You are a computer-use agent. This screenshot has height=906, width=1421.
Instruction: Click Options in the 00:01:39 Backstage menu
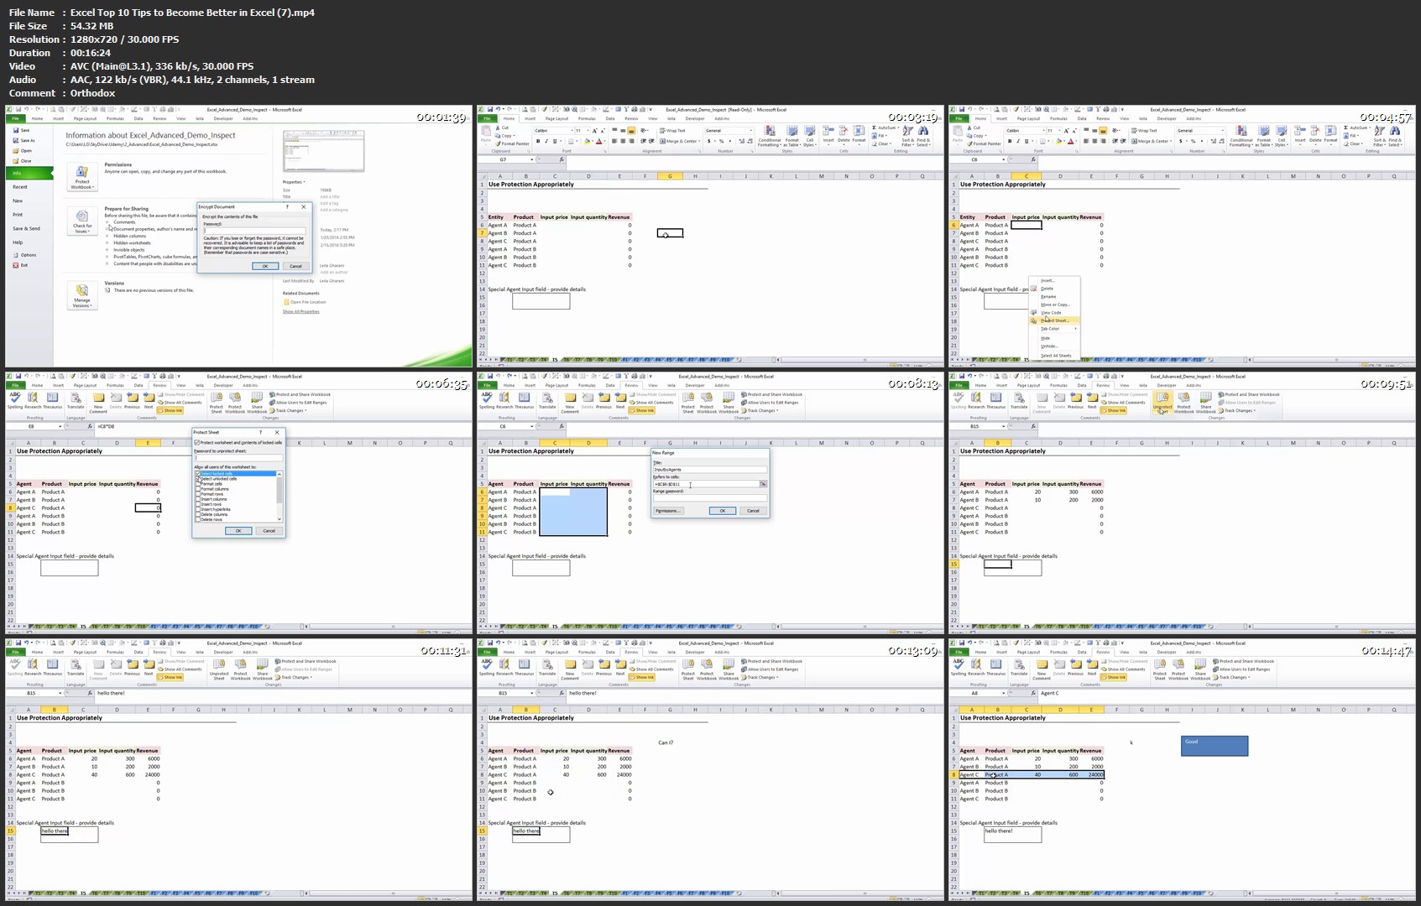(x=25, y=255)
